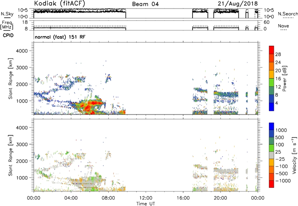
Task: Click the '3000' tick on the velocity panel
Action: [x=22, y=144]
